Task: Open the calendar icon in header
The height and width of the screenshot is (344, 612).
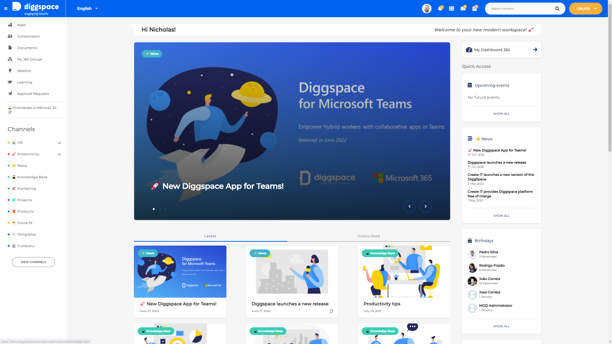Action: [x=474, y=9]
